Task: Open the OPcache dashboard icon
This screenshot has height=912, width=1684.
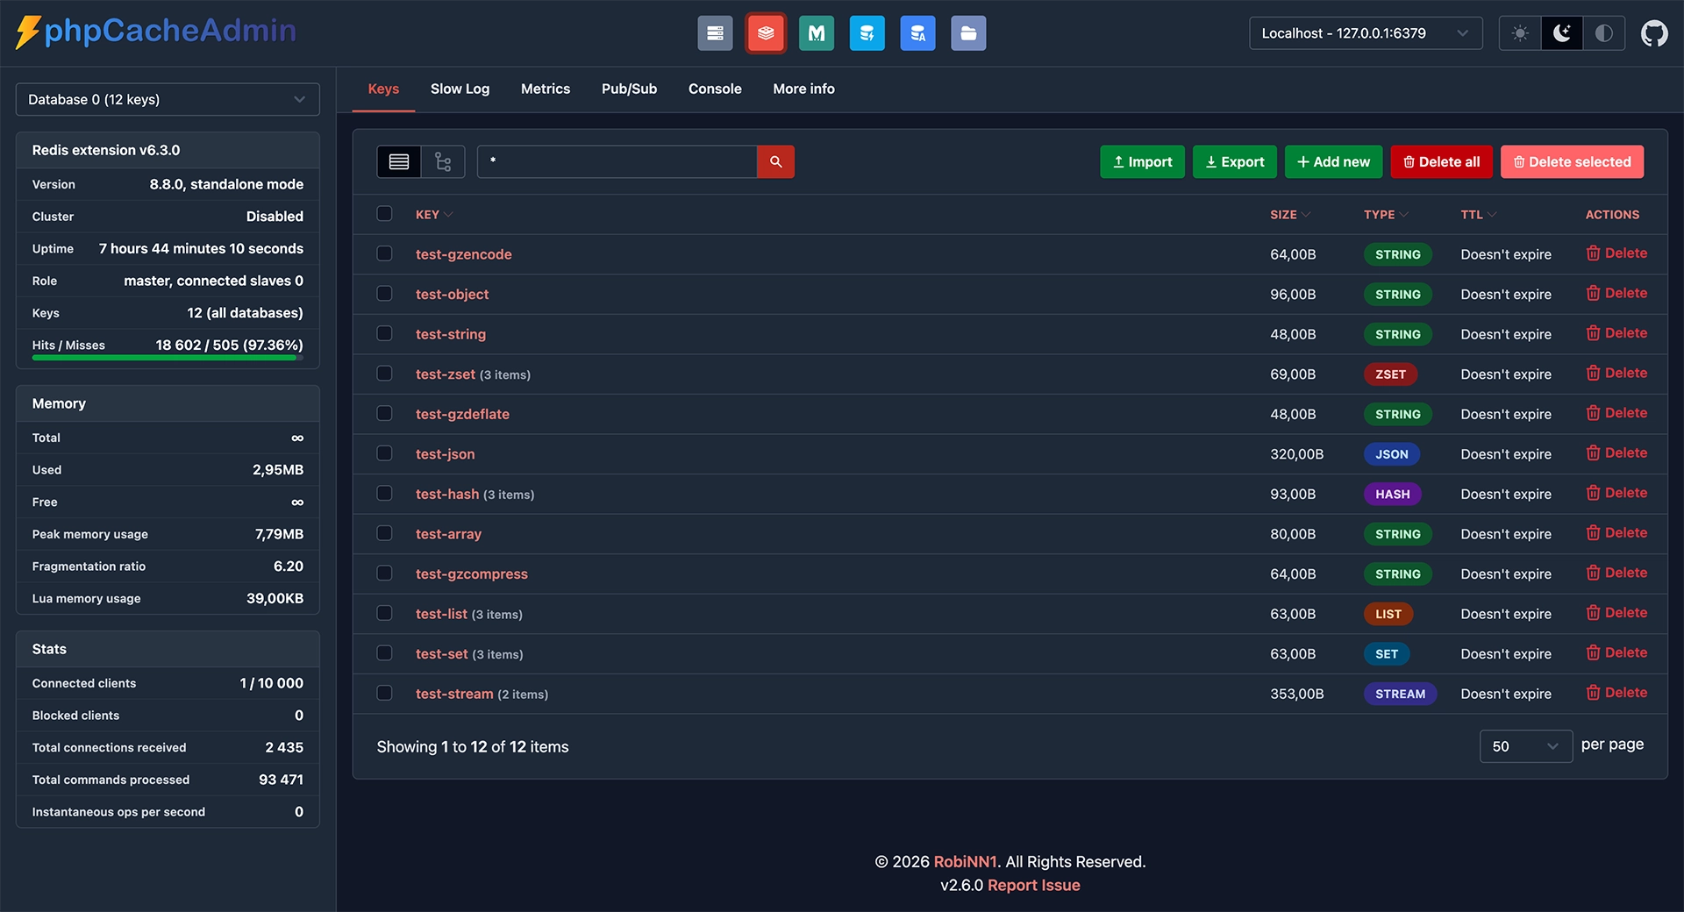Action: 867,33
